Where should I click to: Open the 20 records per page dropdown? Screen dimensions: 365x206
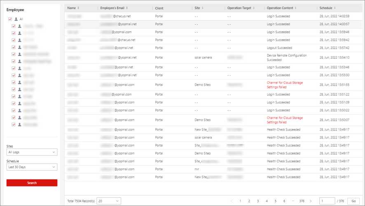click(109, 201)
